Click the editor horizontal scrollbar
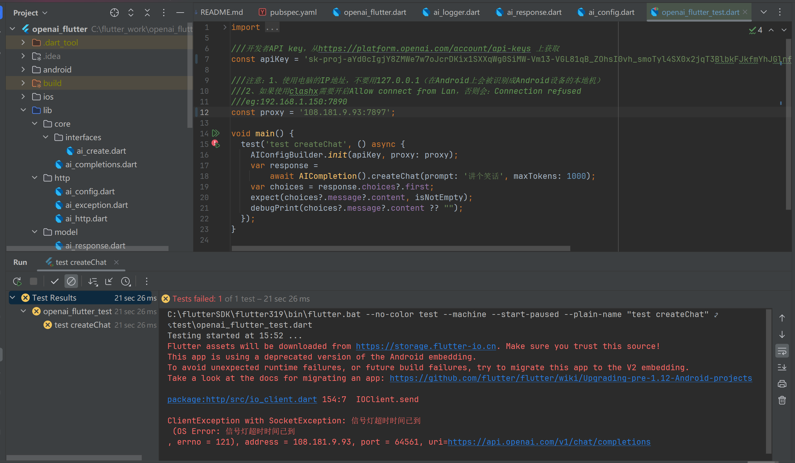 coord(400,248)
